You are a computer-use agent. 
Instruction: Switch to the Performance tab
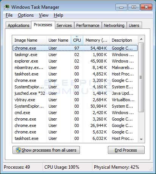(x=88, y=25)
